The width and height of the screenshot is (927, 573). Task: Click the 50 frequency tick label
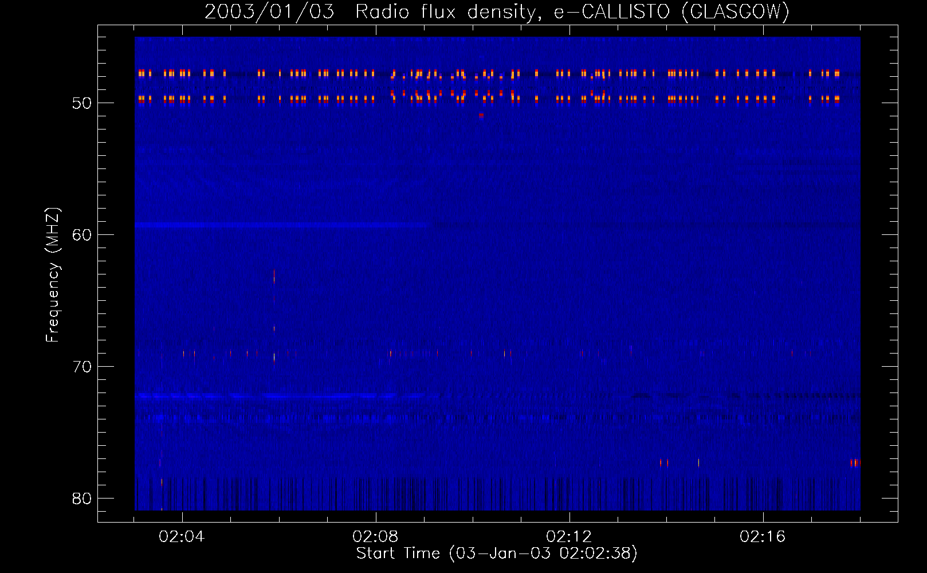[82, 104]
